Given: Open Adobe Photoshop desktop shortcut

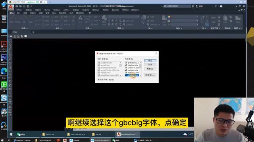Looking at the screenshot, I should 4,60.
